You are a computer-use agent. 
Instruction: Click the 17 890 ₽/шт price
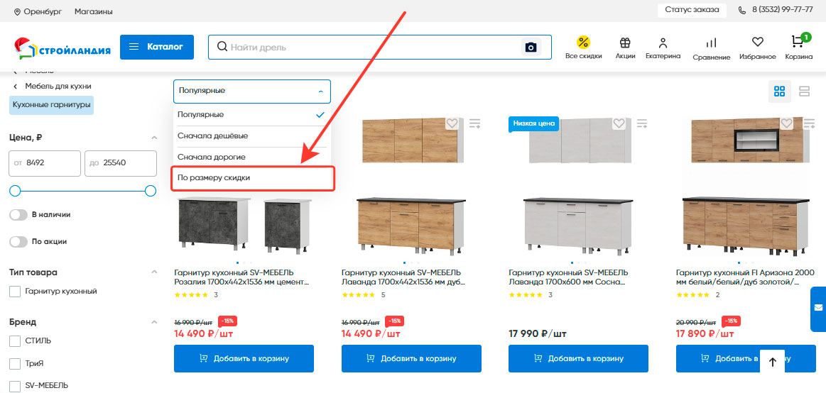[x=705, y=333]
